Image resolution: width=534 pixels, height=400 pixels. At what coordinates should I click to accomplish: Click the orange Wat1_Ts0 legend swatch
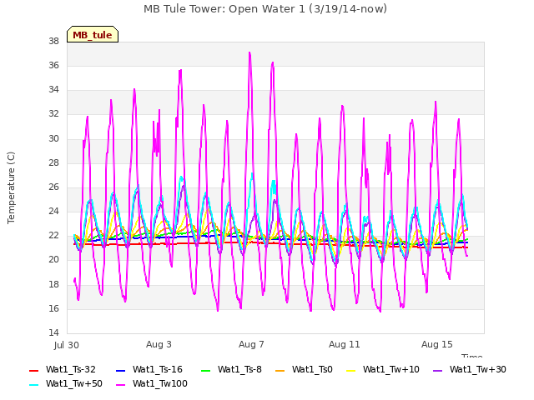280,370
